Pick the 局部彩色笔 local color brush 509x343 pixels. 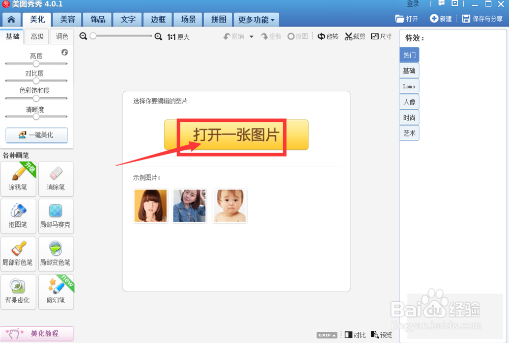click(18, 254)
